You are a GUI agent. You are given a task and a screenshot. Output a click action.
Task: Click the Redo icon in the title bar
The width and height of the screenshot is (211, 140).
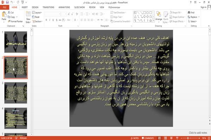[18, 2]
